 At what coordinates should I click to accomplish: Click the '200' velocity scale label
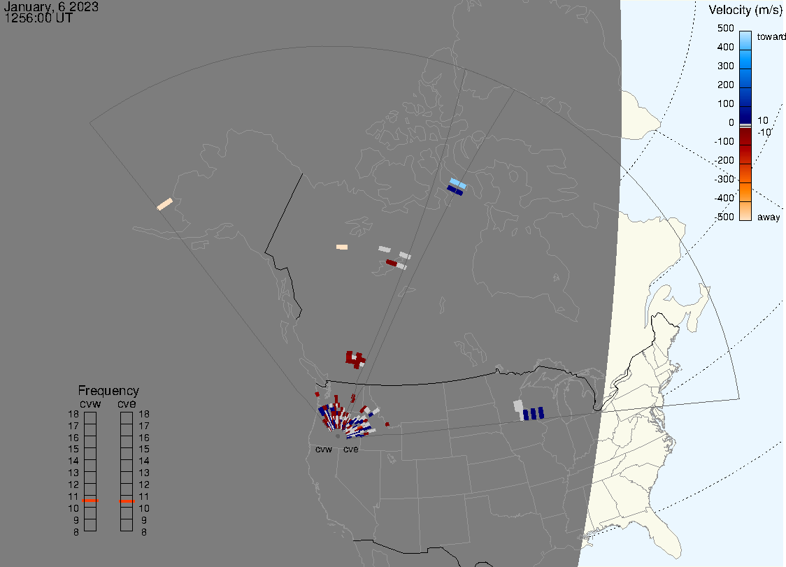tap(725, 85)
